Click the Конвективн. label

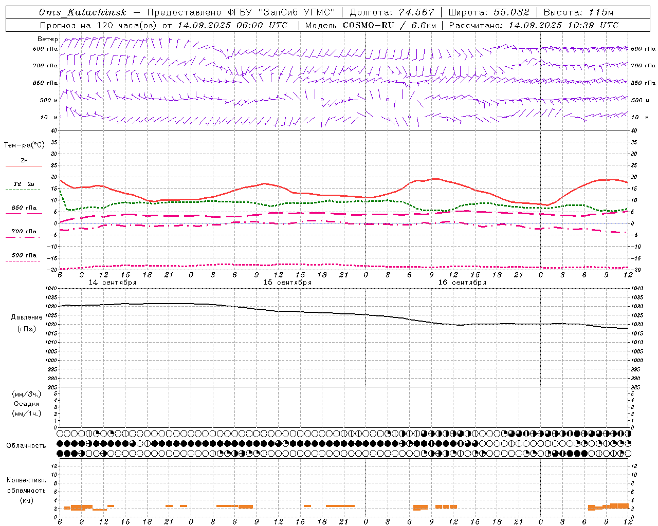tap(26, 480)
